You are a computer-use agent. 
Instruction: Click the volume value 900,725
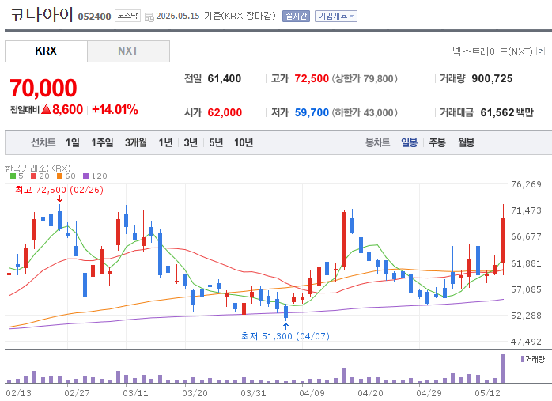click(492, 78)
